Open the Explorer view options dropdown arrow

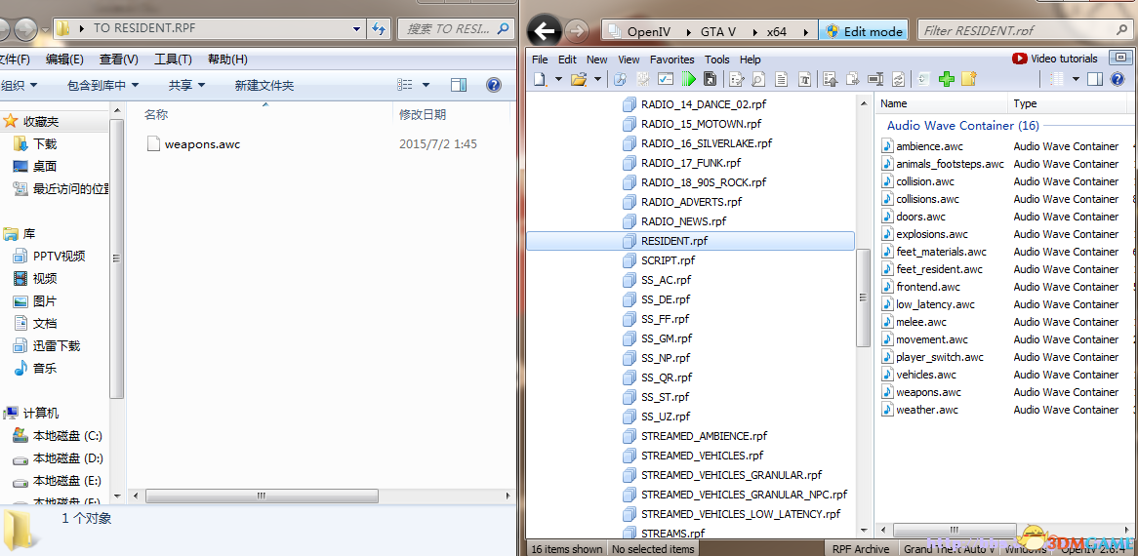coord(426,85)
